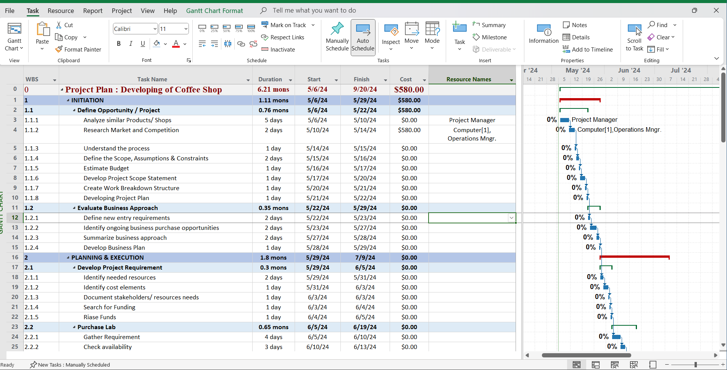The width and height of the screenshot is (727, 370).
Task: Insert a Milestone
Action: (x=491, y=37)
